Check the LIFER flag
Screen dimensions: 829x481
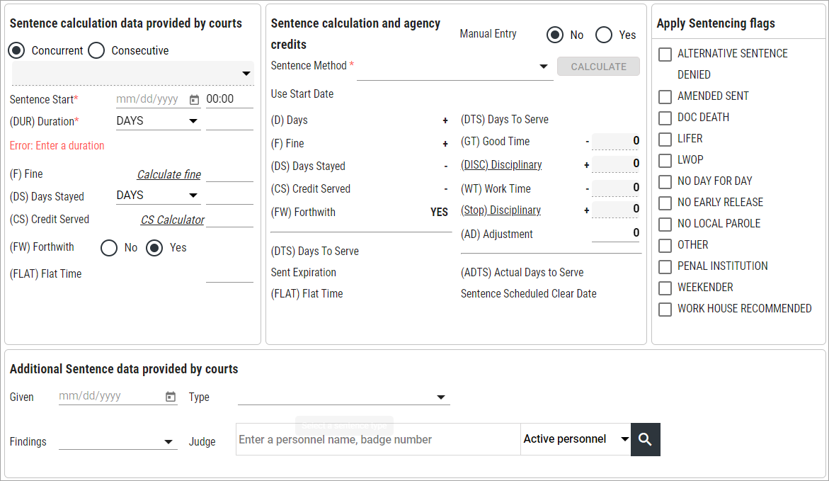[665, 139]
